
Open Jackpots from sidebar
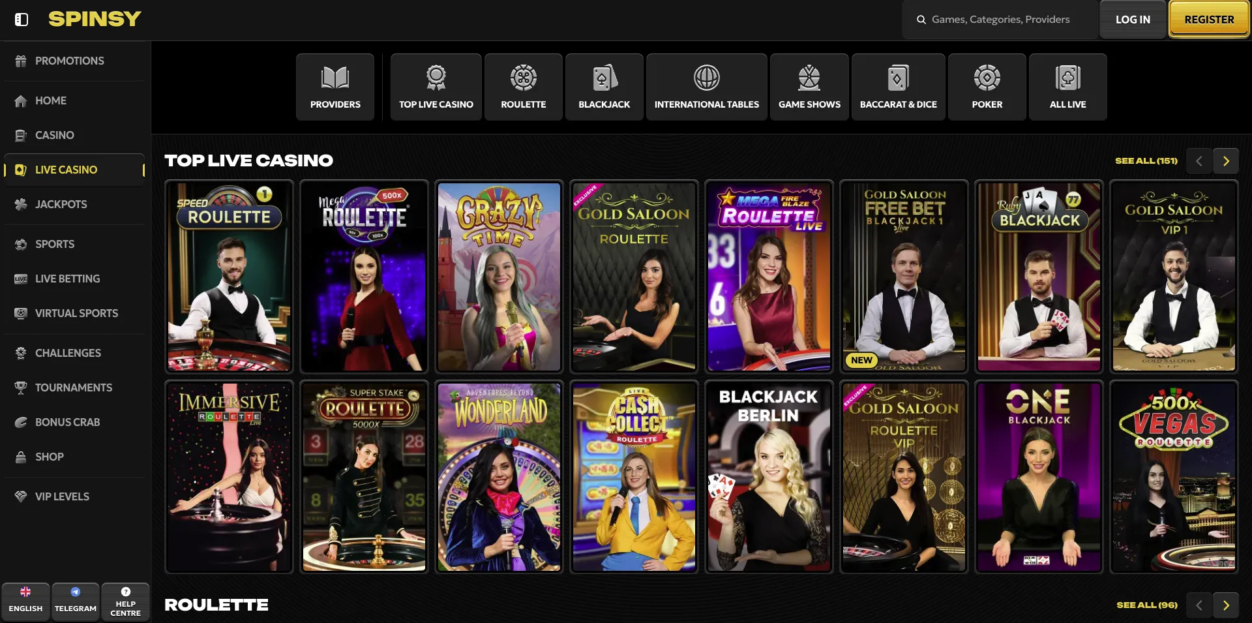coord(75,204)
